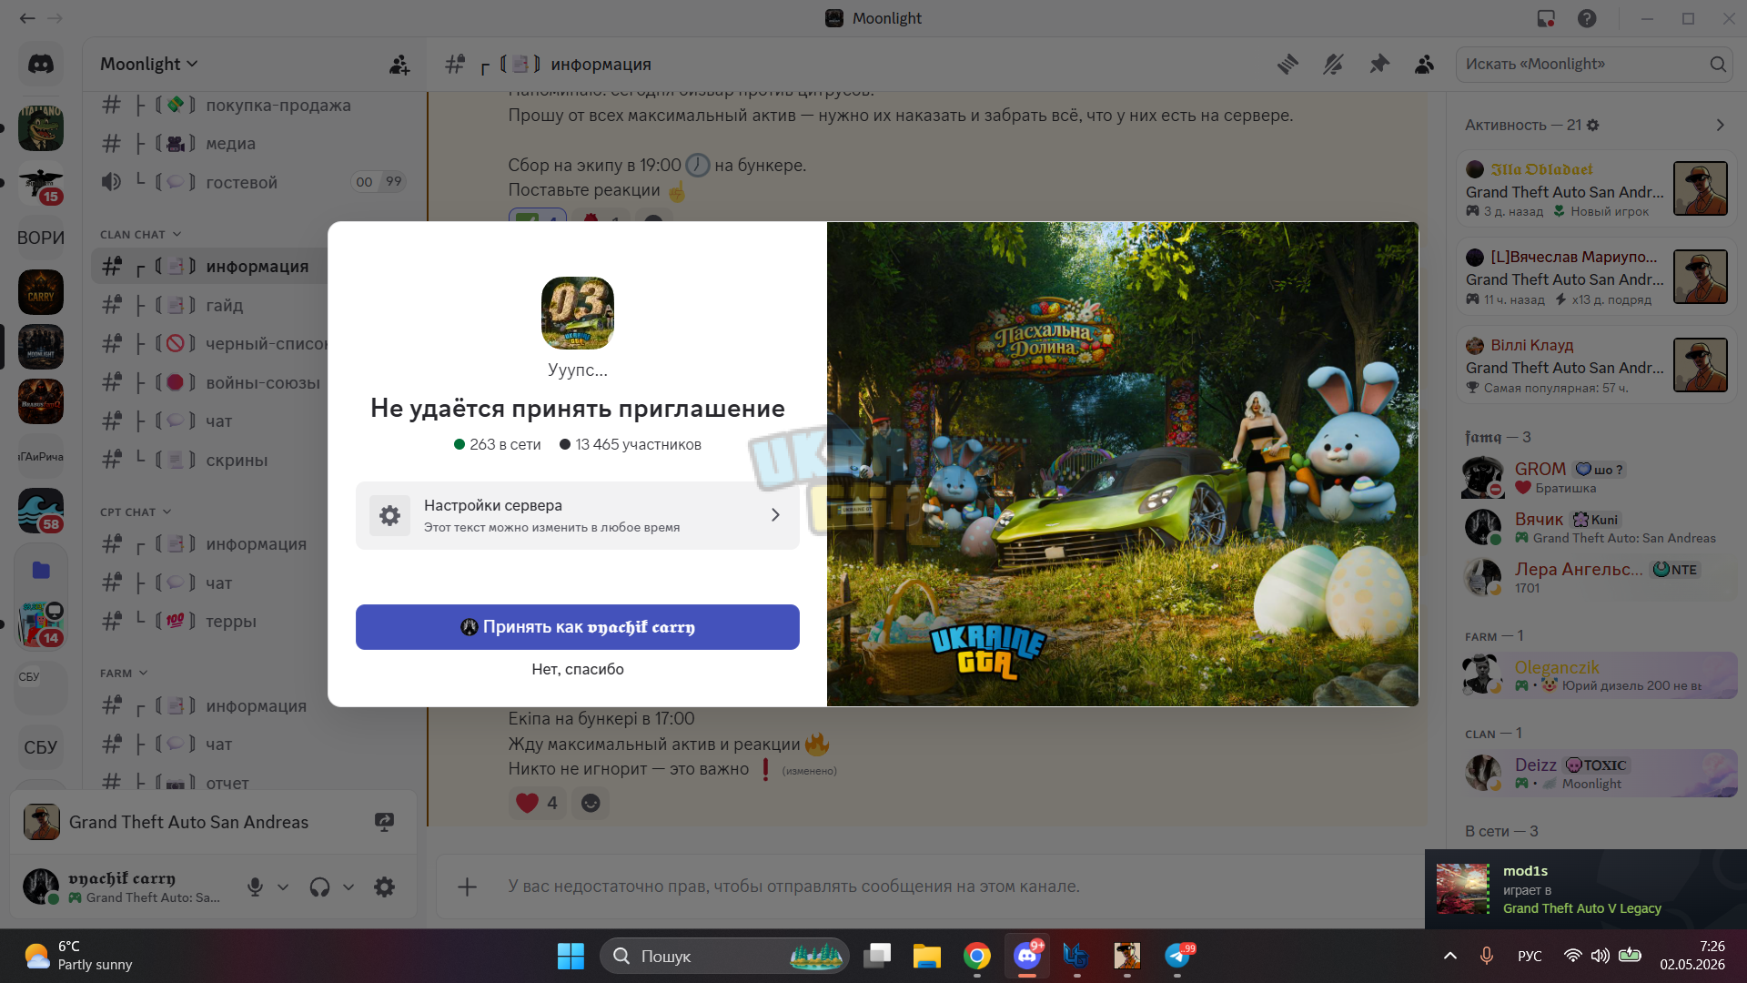The height and width of the screenshot is (983, 1747).
Task: Collapse the CLAN CHAT category
Action: [140, 234]
